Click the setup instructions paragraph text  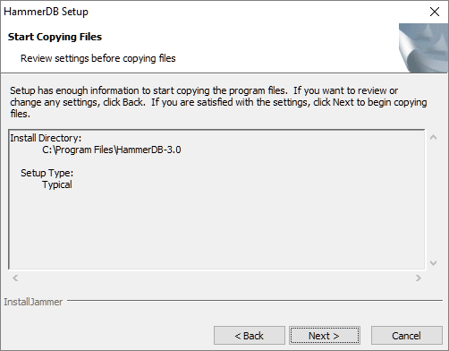click(218, 102)
